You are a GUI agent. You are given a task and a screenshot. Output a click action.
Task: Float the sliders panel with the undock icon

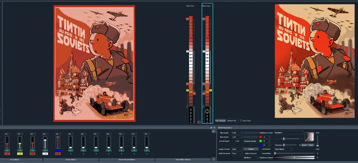point(211,128)
